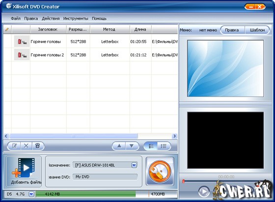
Task: Move title up with the up arrow
Action: pyautogui.click(x=119, y=146)
